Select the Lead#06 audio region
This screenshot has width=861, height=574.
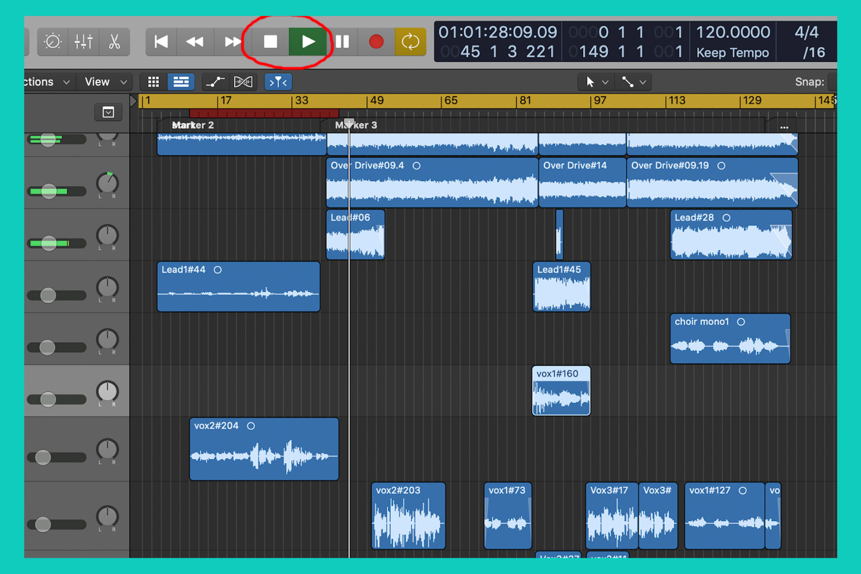[355, 235]
